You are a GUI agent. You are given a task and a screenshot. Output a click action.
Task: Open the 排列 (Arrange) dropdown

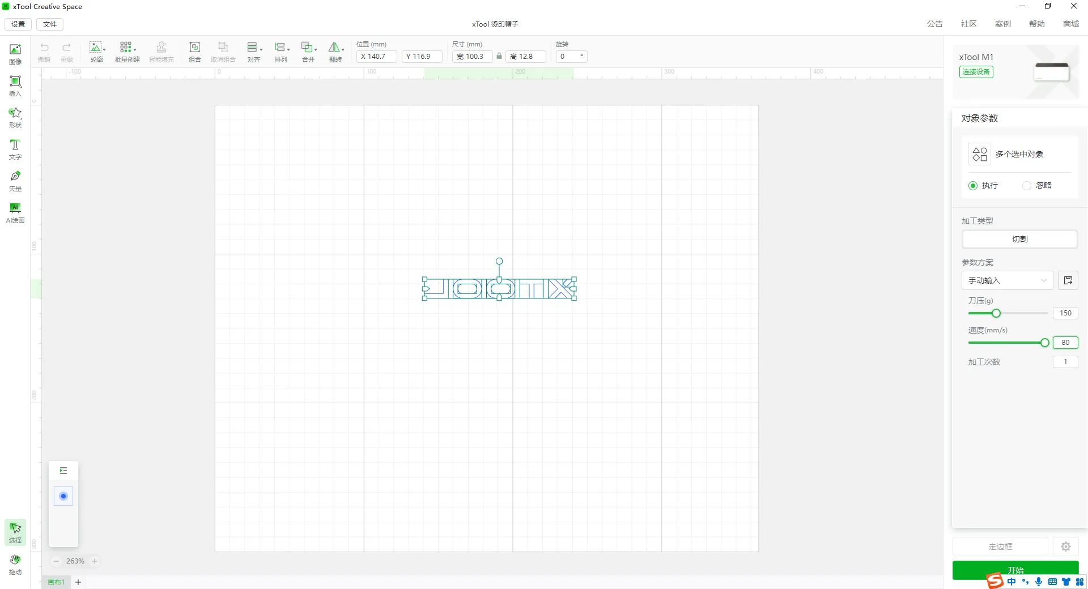(x=282, y=52)
